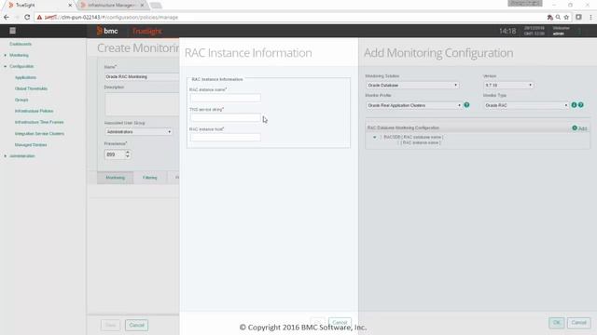This screenshot has width=597, height=335.
Task: Click the BMC logo in header
Action: (x=107, y=31)
